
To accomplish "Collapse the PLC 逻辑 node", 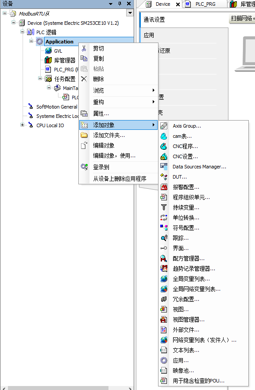I will pos(23,31).
